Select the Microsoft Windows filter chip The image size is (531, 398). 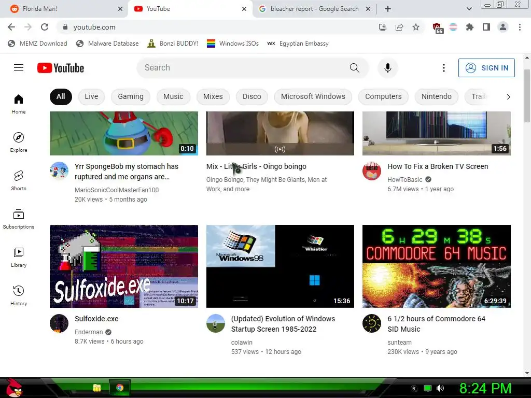(313, 96)
